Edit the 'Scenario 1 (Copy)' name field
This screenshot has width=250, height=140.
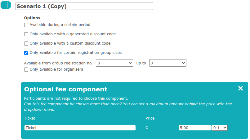[x=84, y=6]
